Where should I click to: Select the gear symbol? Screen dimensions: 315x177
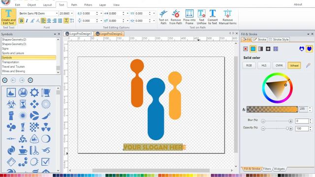click(34, 92)
